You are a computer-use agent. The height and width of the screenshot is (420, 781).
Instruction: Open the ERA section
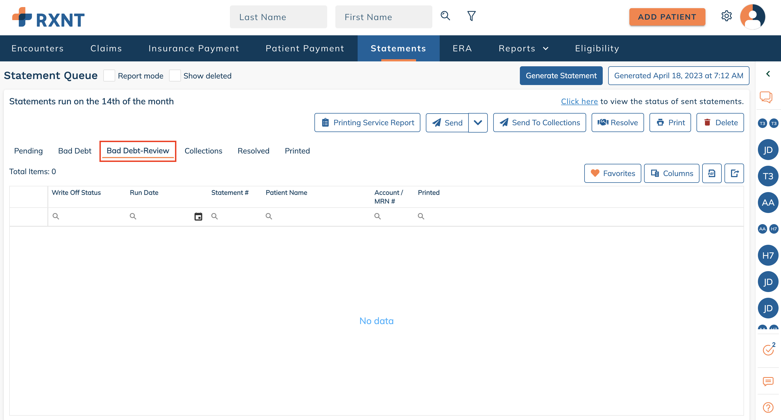(462, 48)
